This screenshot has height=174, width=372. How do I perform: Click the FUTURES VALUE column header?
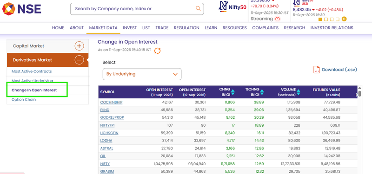click(x=326, y=92)
